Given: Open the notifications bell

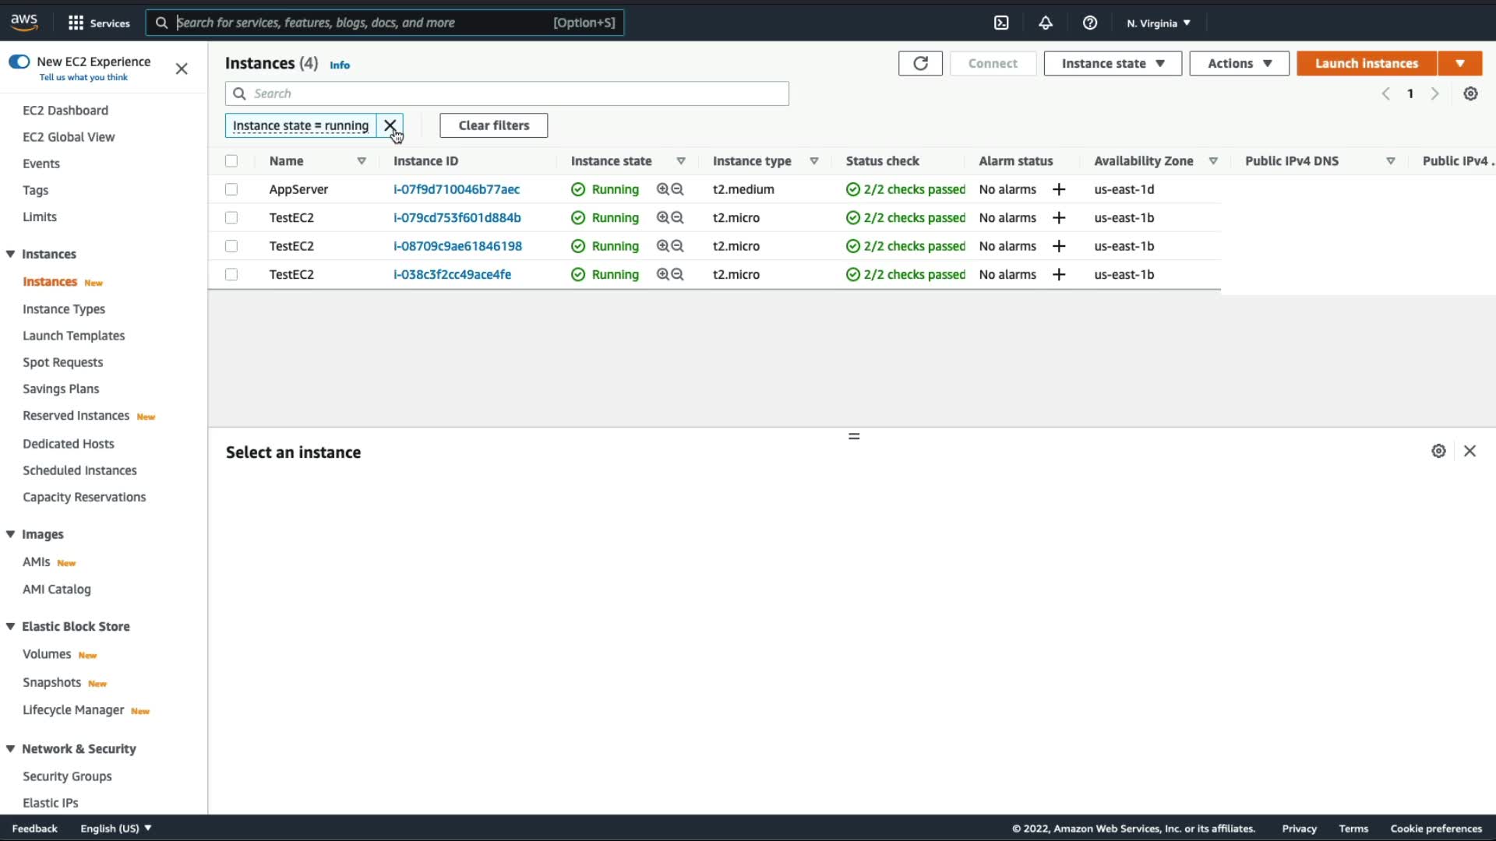Looking at the screenshot, I should tap(1046, 23).
